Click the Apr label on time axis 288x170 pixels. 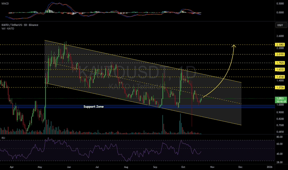pos(12,167)
